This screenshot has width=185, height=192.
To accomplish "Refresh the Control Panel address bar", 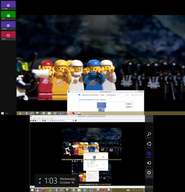I will pyautogui.click(x=128, y=95).
